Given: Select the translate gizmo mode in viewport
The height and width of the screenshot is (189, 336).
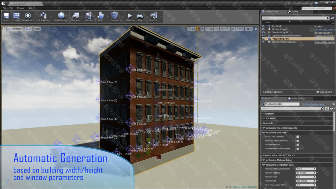Looking at the screenshot, I should click(x=189, y=29).
